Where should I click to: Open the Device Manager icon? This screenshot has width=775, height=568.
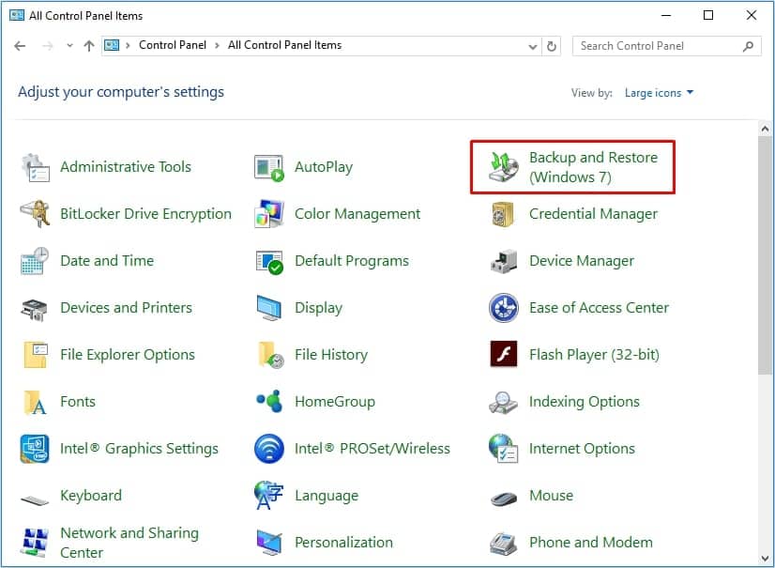(x=504, y=261)
